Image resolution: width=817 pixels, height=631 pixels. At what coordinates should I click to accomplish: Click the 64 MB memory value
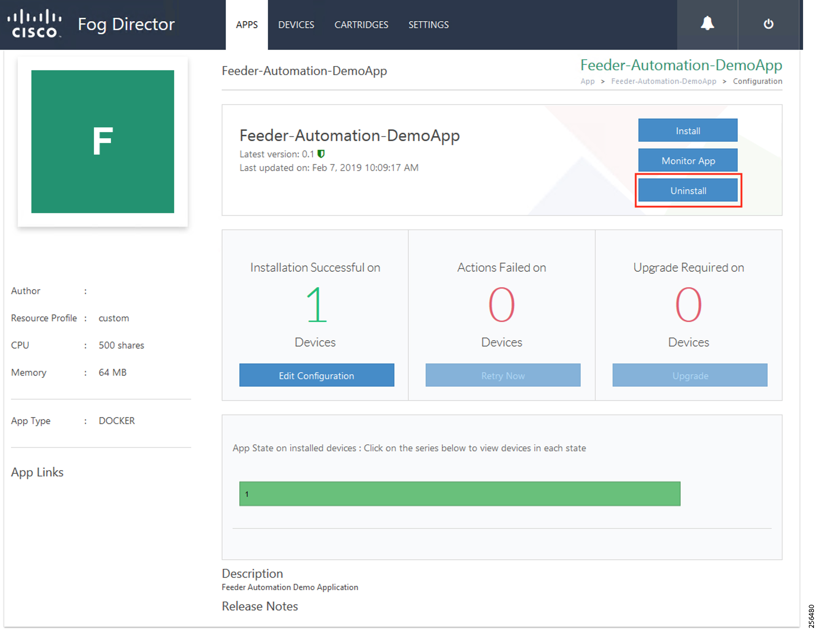(113, 372)
